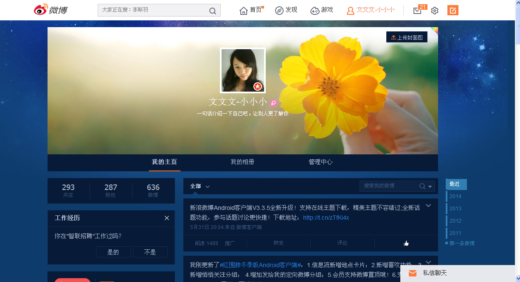Open 游戏 gamepad icon

pos(315,11)
